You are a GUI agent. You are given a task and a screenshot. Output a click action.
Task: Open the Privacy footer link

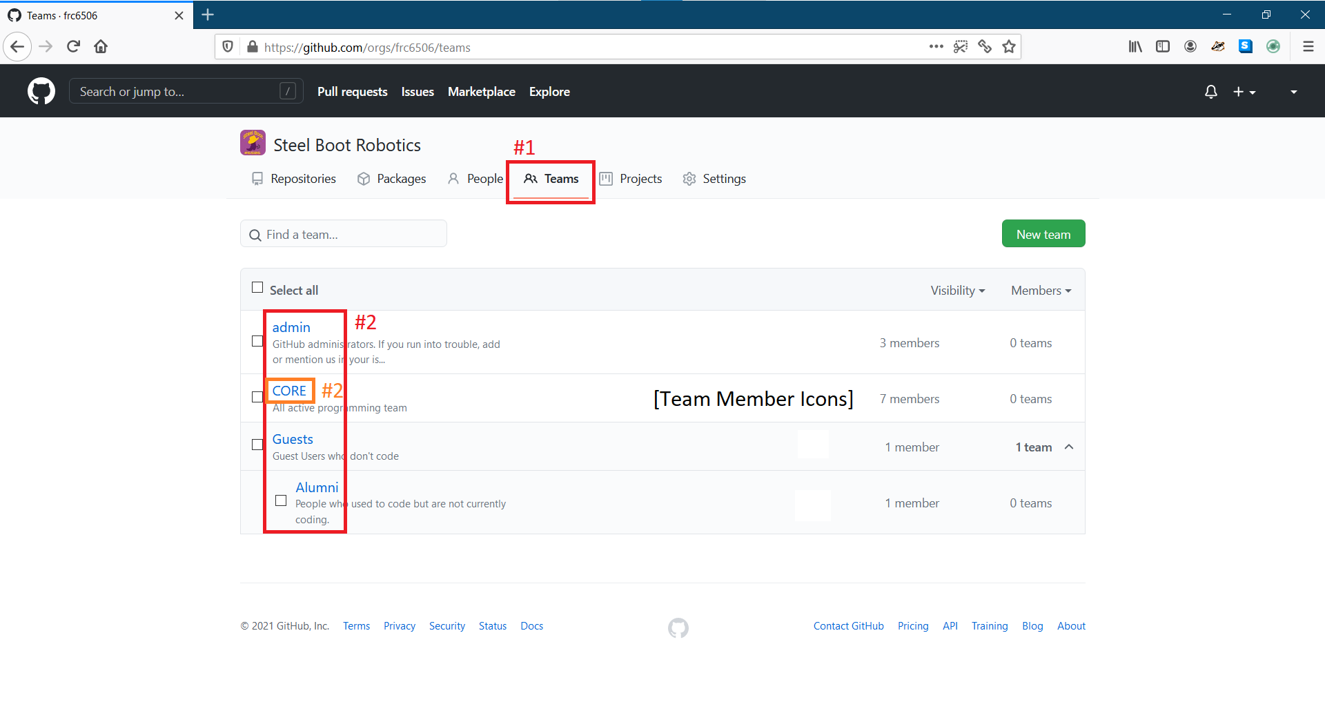(400, 626)
